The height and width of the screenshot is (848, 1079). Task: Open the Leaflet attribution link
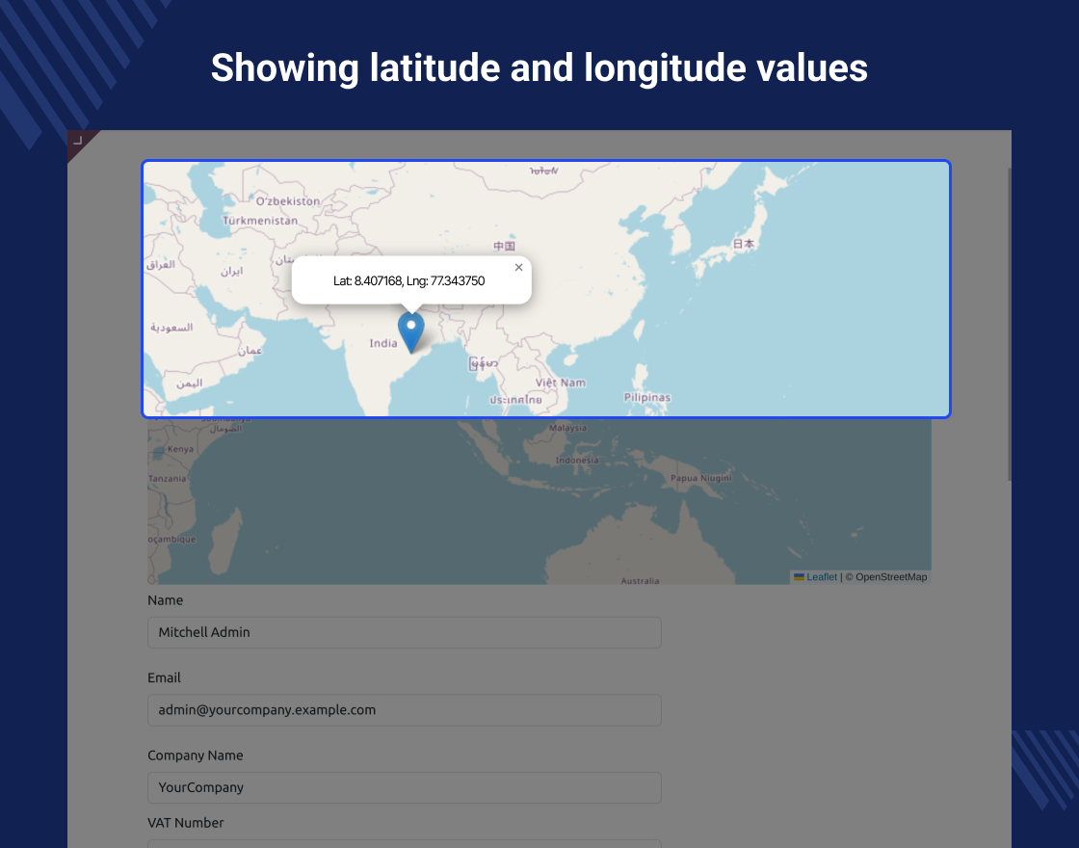(x=822, y=577)
